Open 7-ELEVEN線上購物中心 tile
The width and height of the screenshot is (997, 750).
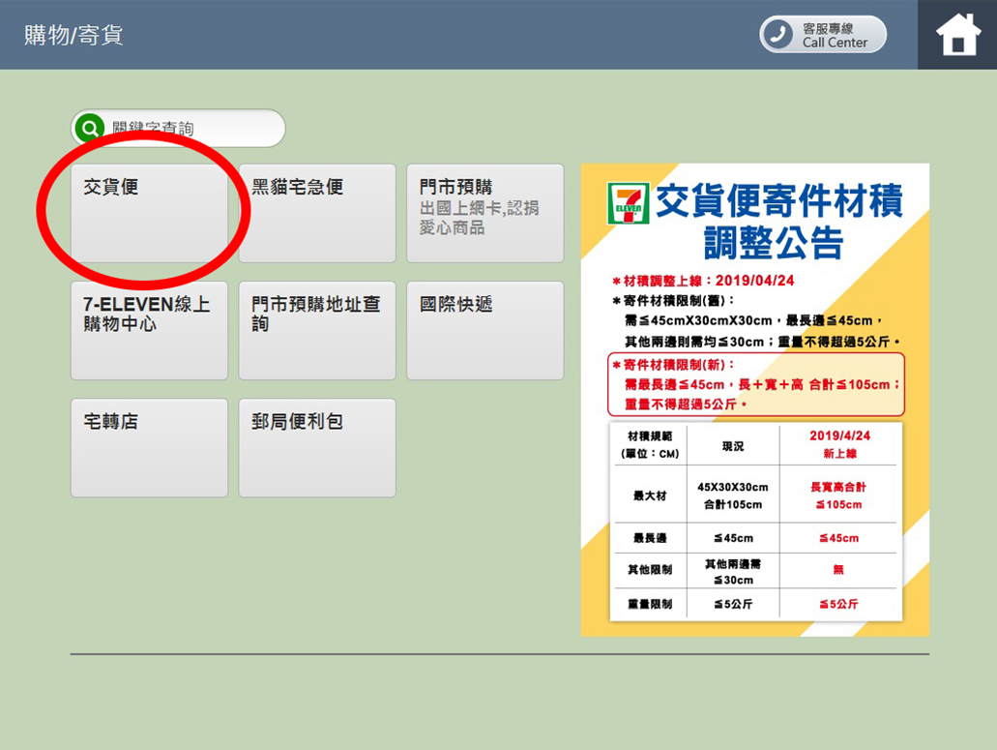coord(150,331)
